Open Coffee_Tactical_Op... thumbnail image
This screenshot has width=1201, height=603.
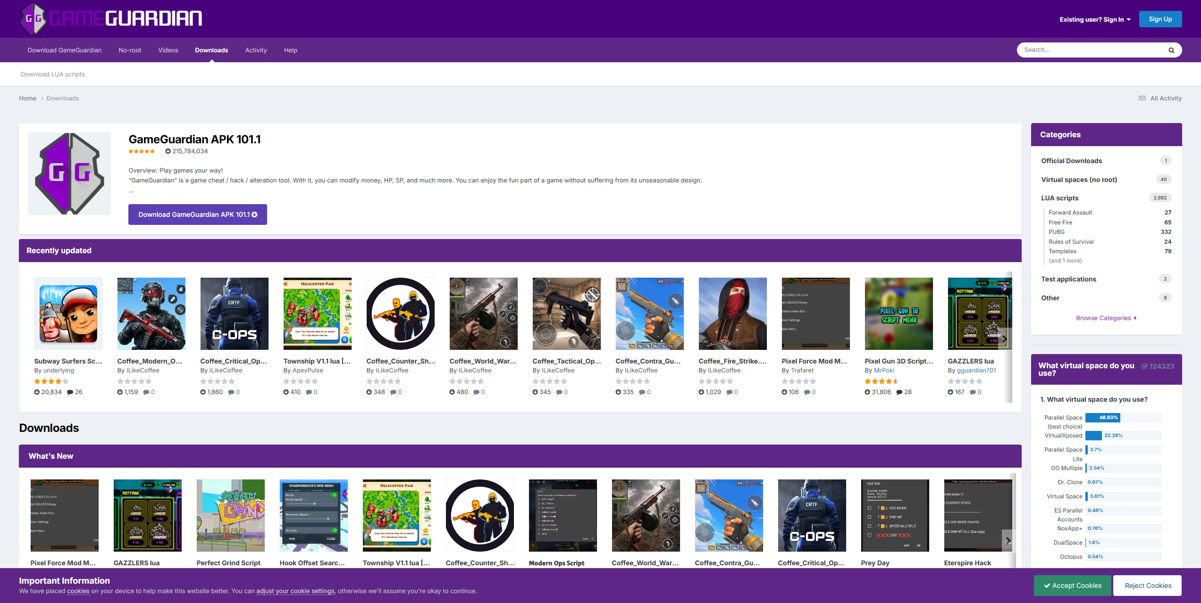click(x=567, y=314)
